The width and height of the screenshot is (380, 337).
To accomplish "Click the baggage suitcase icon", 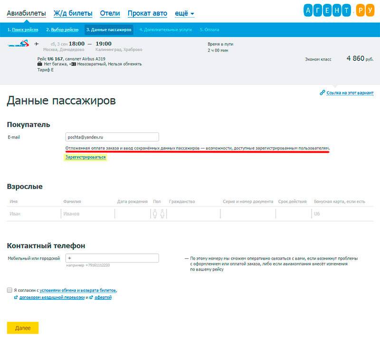I will (40, 64).
